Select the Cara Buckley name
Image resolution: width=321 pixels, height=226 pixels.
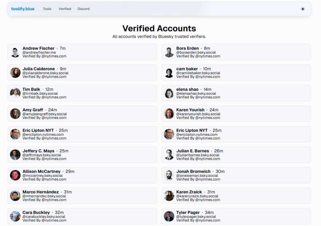tap(36, 213)
